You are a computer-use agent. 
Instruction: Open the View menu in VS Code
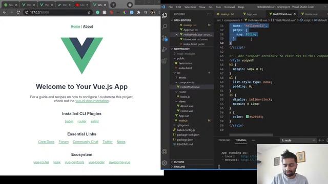(x=202, y=7)
